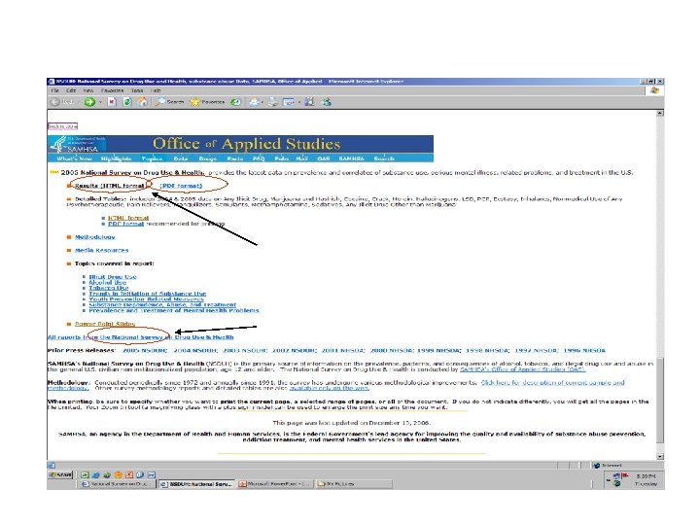Open SAMHSA link in blue navigation bar
The image size is (700, 525).
click(x=351, y=158)
